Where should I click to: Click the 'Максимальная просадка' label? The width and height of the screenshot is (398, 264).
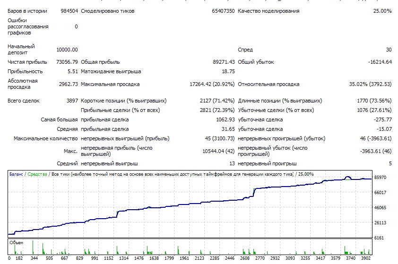tap(110, 84)
